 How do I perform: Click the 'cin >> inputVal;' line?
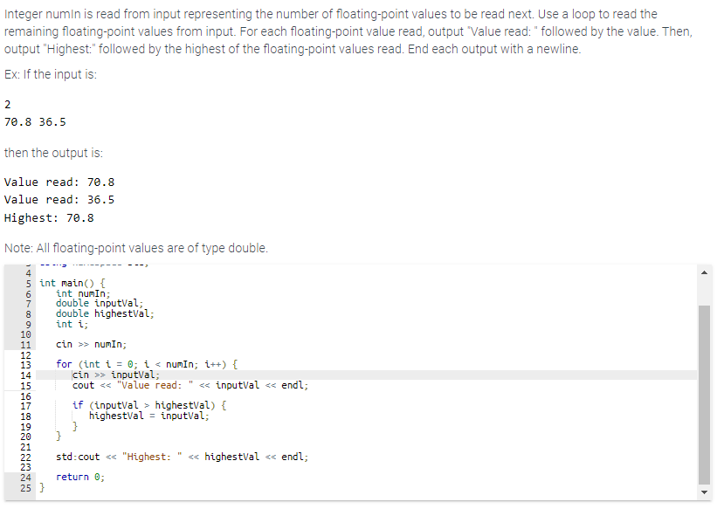point(116,375)
